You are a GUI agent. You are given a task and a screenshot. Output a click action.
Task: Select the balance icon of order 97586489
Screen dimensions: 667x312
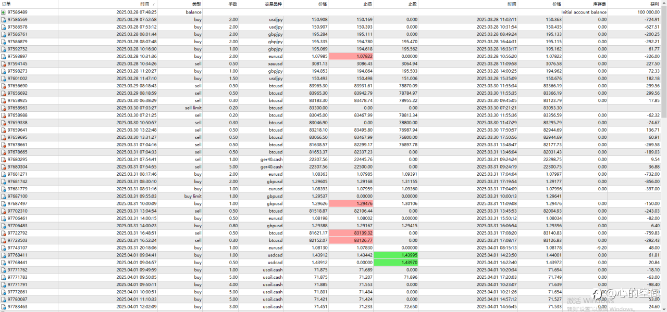[x=4, y=12]
